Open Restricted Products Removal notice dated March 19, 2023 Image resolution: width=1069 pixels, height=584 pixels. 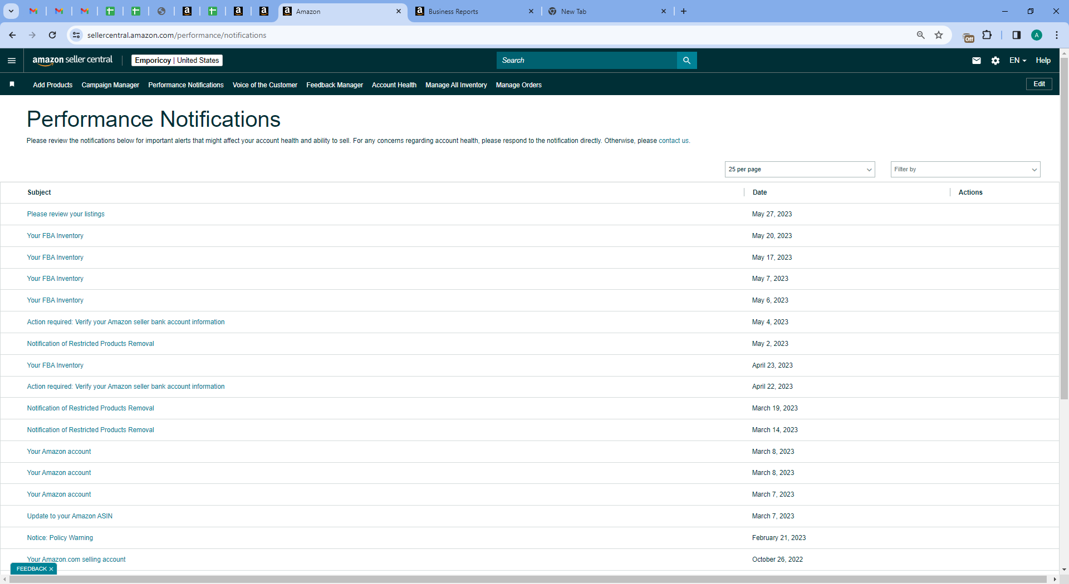[x=91, y=408]
